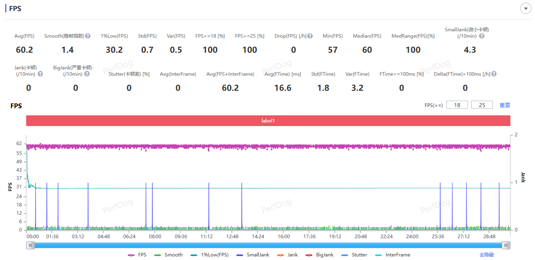Screen dimensions: 535x260
Task: Toggle SmallJank series in legend
Action: (253, 255)
